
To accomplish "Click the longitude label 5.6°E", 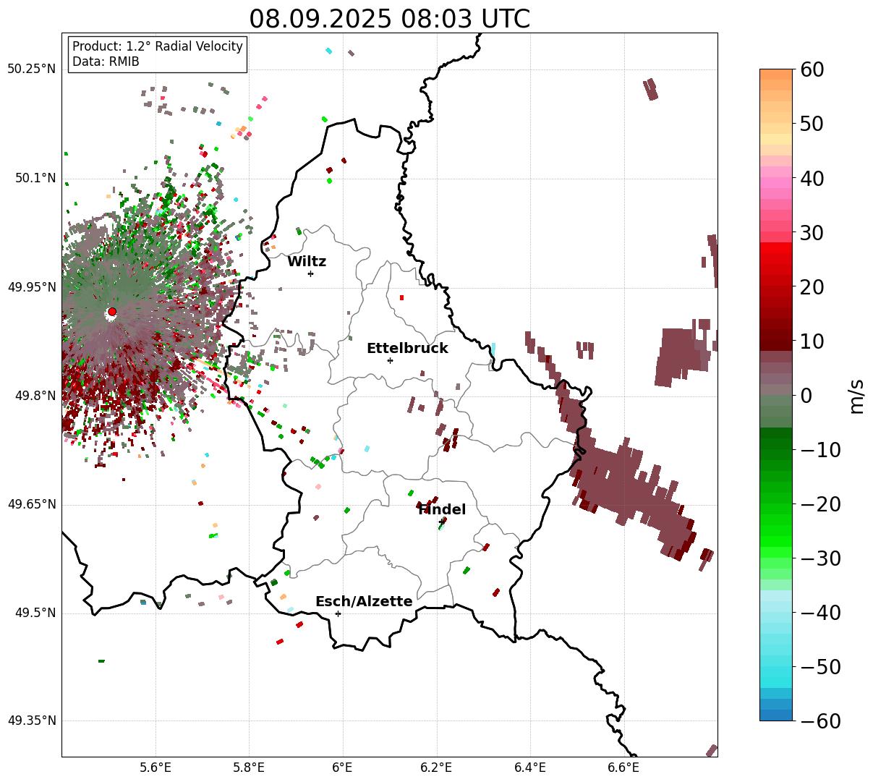I will tap(156, 768).
